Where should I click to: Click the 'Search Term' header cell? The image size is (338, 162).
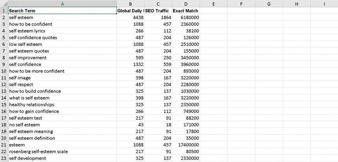[62, 11]
